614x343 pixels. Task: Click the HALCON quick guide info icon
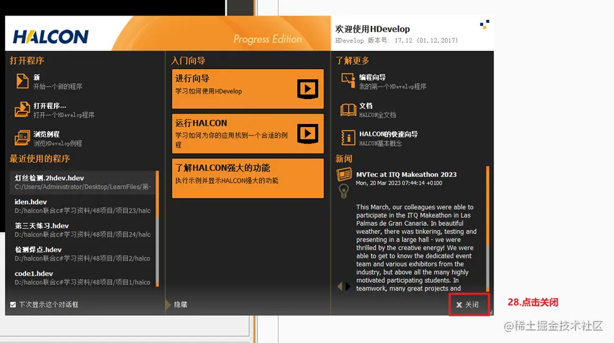348,138
